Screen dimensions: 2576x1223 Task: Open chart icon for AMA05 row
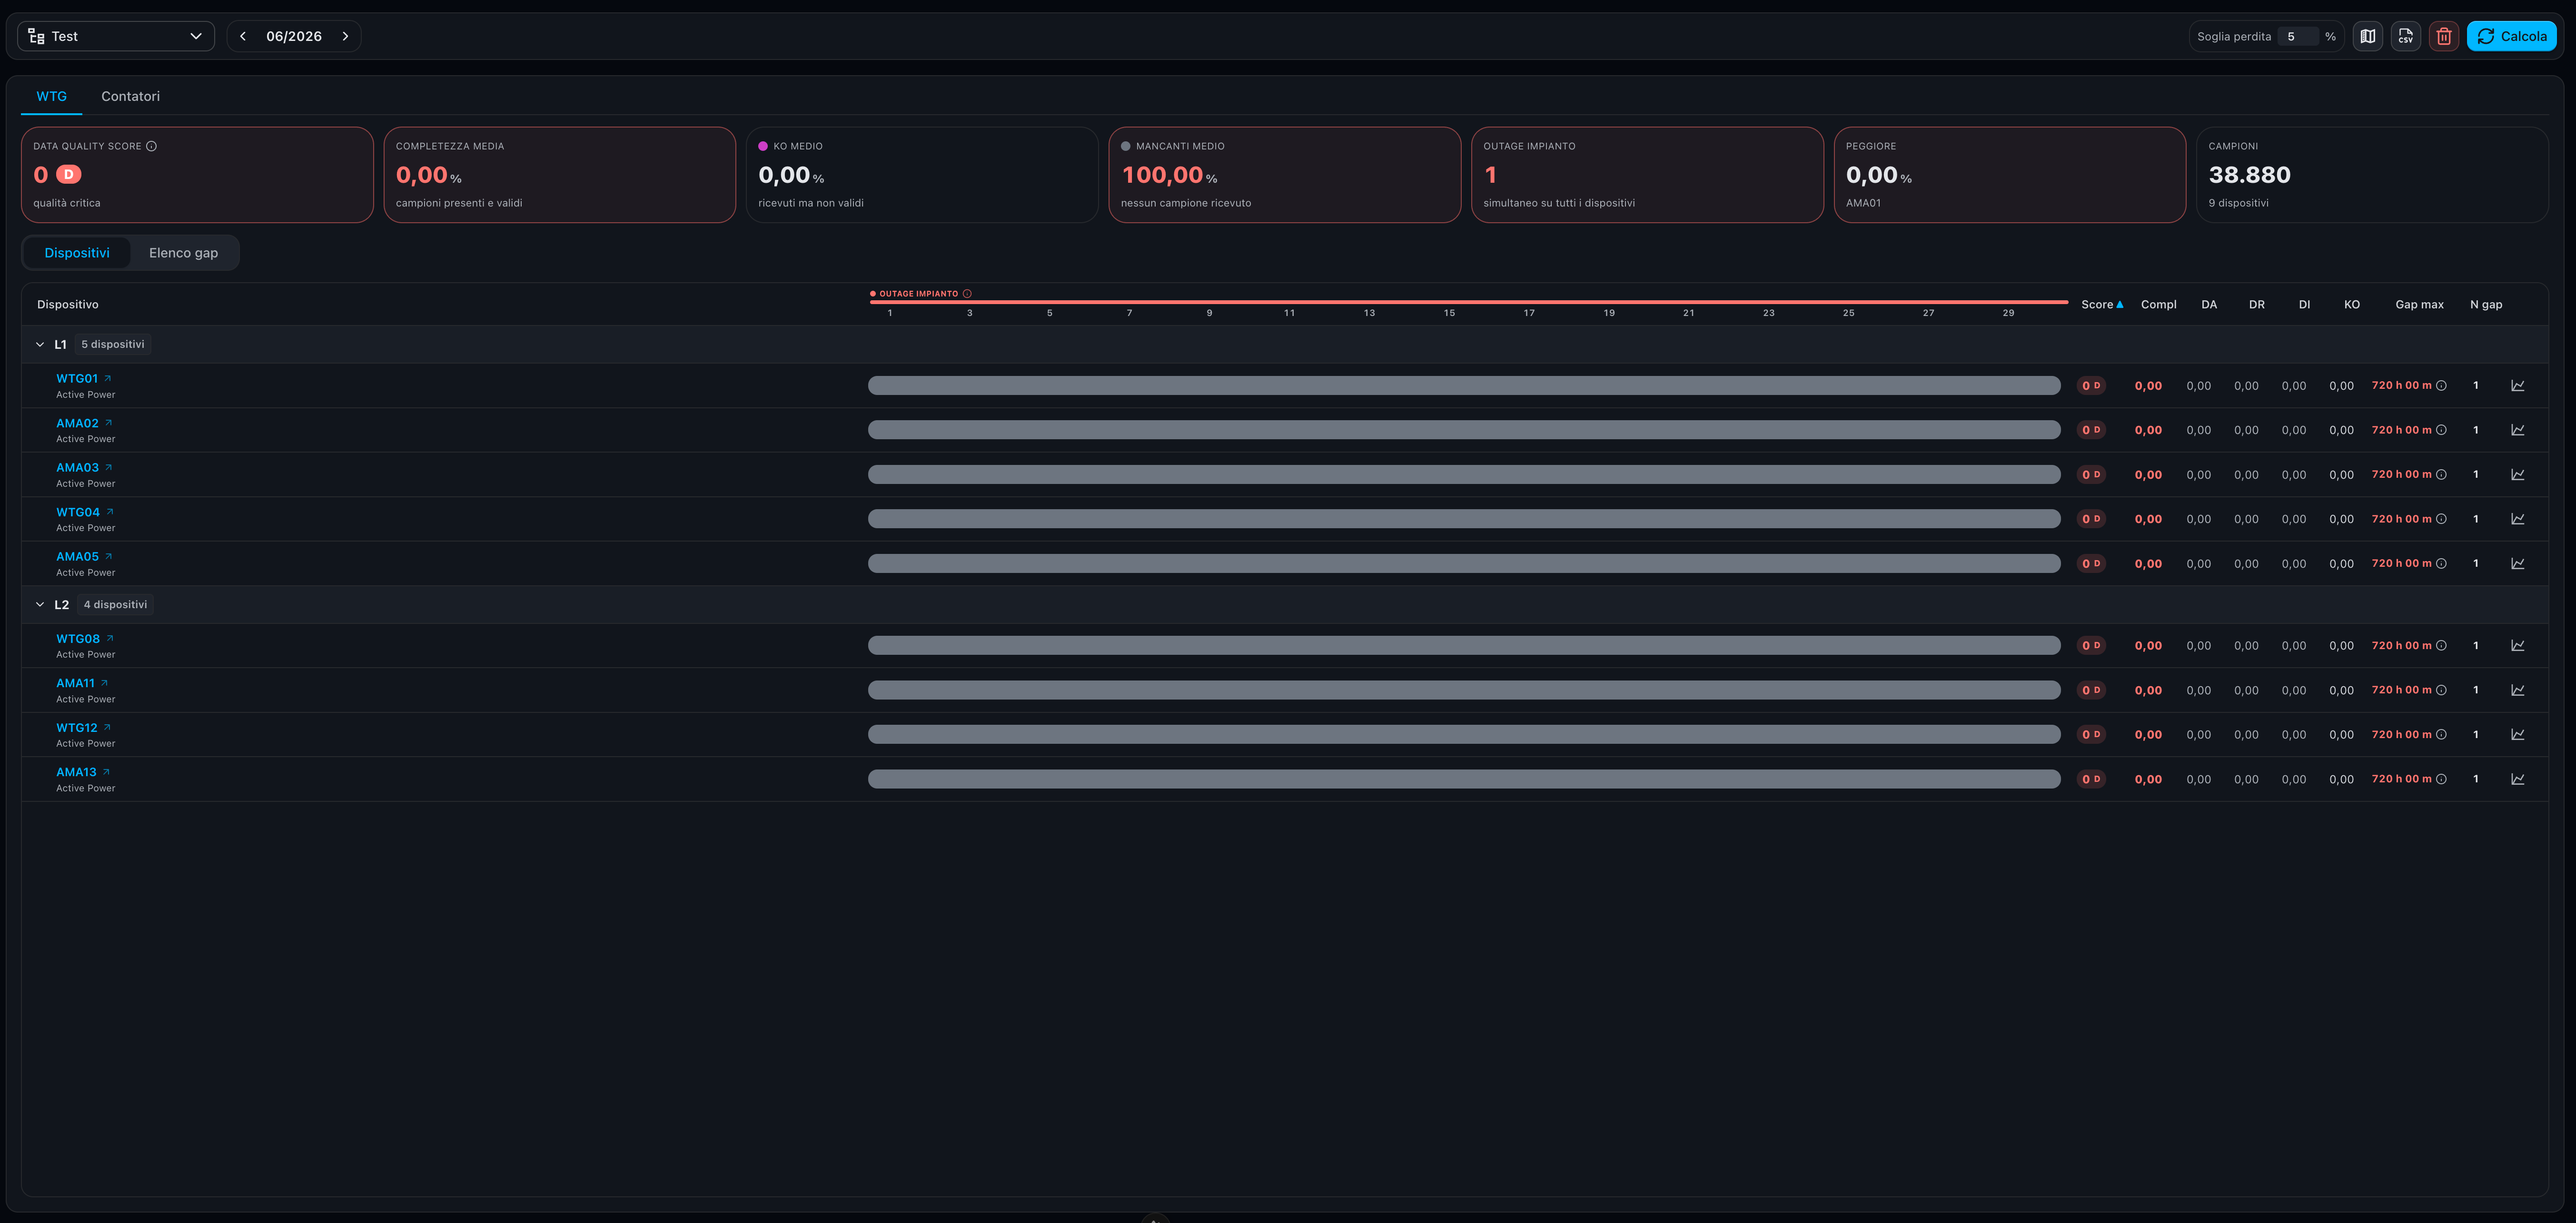(x=2517, y=564)
